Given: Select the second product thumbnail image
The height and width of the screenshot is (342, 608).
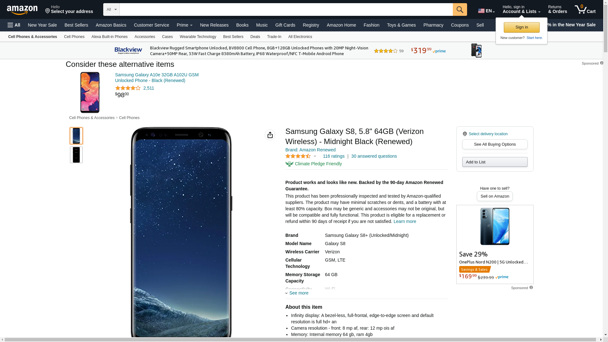Looking at the screenshot, I should (x=76, y=155).
